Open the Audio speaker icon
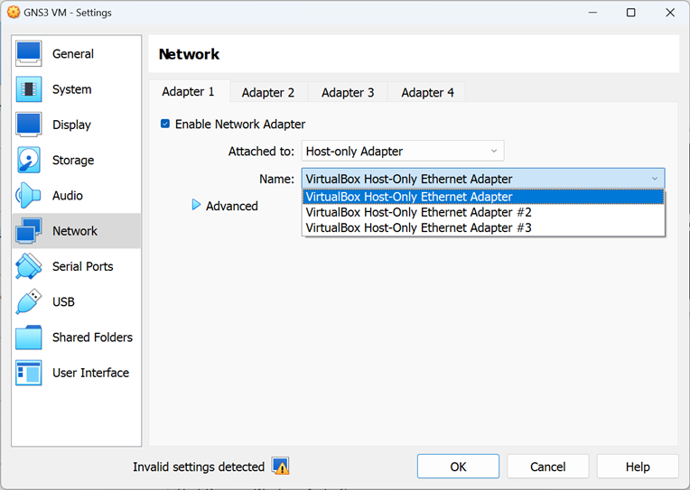Image resolution: width=690 pixels, height=490 pixels. pyautogui.click(x=29, y=195)
